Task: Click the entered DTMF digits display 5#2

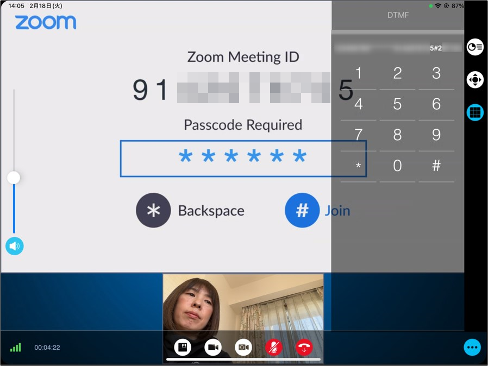Action: point(436,48)
